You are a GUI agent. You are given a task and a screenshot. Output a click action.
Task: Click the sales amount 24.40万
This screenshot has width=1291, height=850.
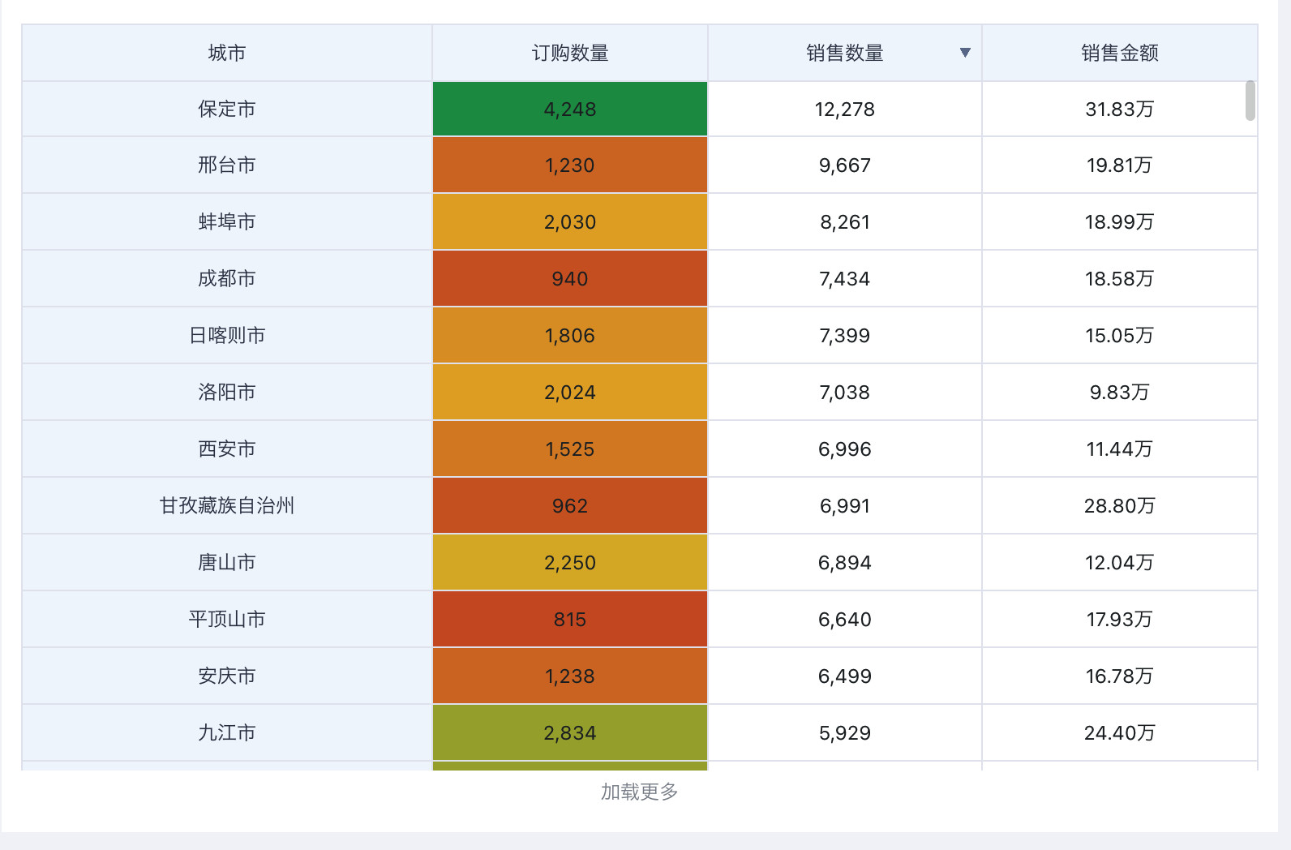(x=1120, y=733)
